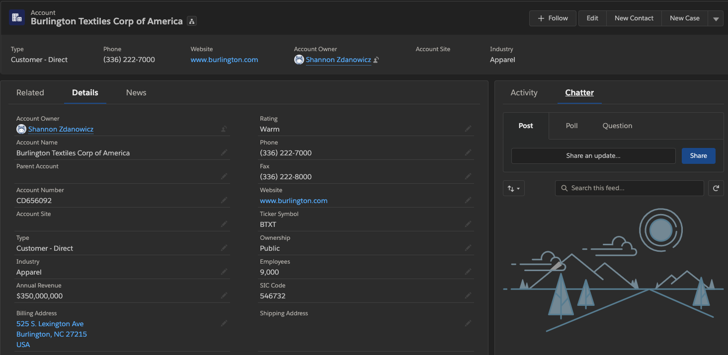728x355 pixels.
Task: Click Rating value Warm
Action: pos(270,129)
